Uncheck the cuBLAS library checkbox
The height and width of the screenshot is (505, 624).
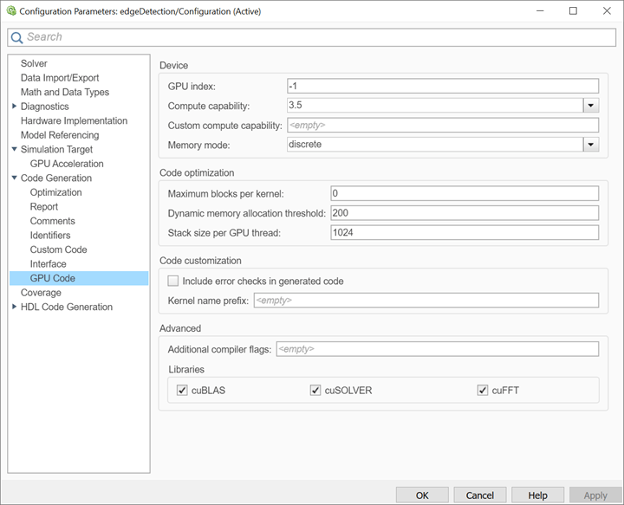click(182, 391)
